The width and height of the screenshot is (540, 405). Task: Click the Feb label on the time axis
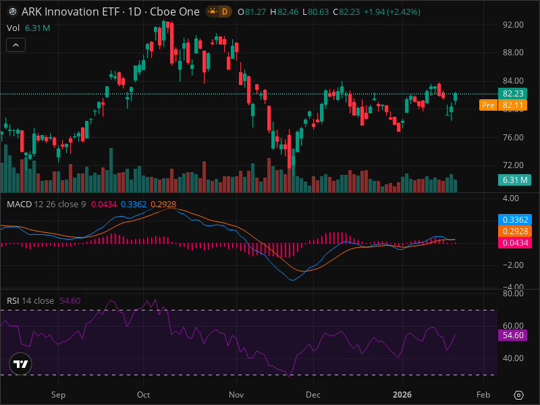pos(483,395)
